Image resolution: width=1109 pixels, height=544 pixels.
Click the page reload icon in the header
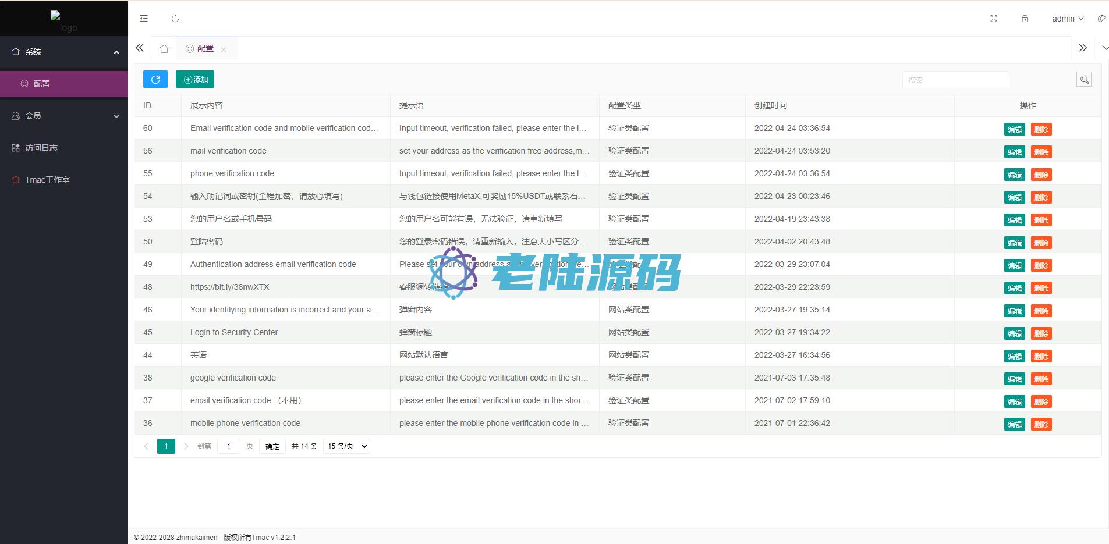175,19
